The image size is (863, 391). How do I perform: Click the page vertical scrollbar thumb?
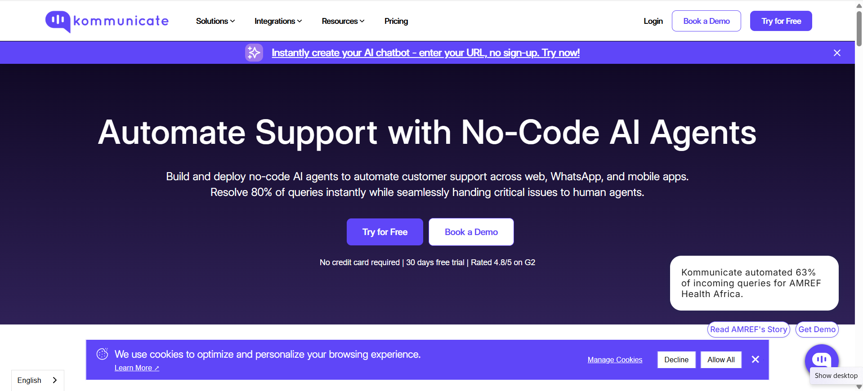(859, 27)
